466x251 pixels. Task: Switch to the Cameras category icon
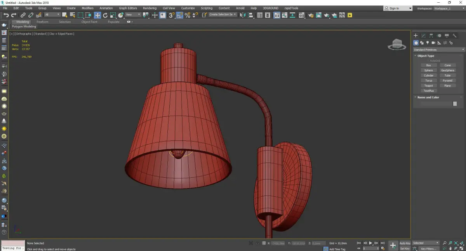[433, 43]
